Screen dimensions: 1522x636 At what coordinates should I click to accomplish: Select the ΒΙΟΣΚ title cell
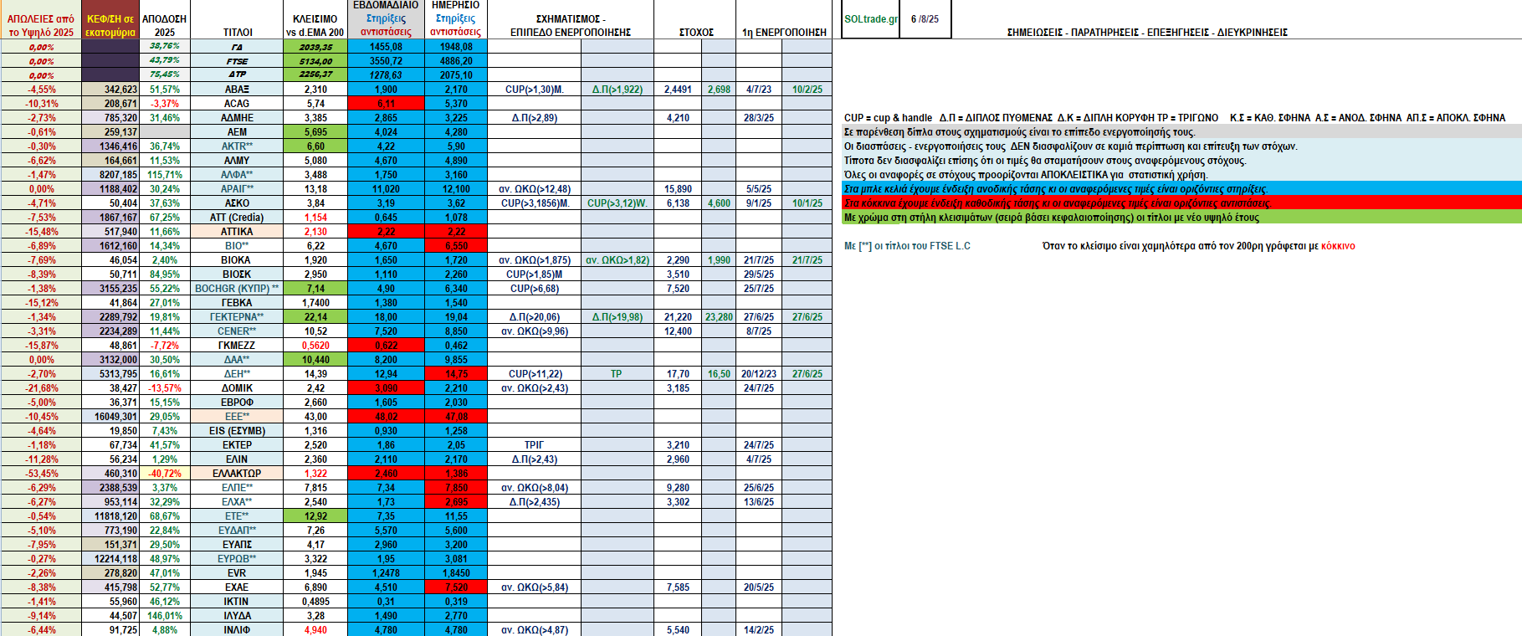(237, 274)
